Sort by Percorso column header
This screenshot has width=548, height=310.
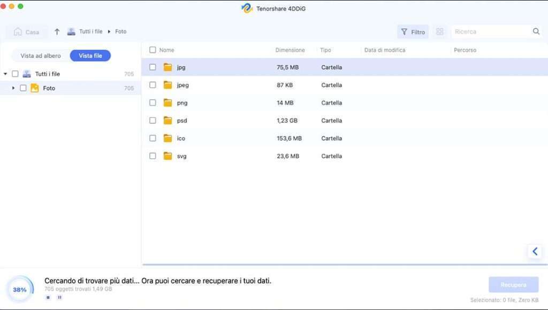465,50
